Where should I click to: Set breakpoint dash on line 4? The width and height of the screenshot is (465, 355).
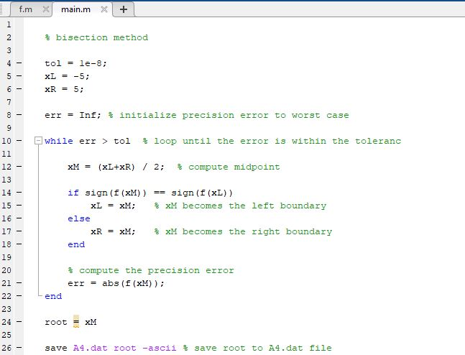19,63
